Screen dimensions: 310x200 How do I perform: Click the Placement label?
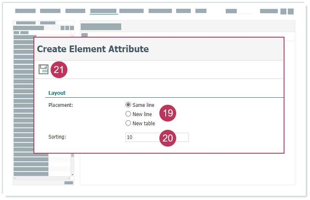pos(61,105)
